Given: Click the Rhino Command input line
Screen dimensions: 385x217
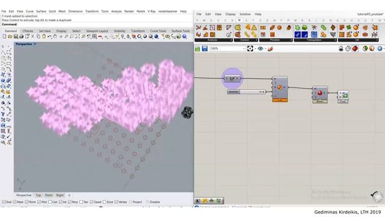Looking at the screenshot, I should click(x=97, y=25).
